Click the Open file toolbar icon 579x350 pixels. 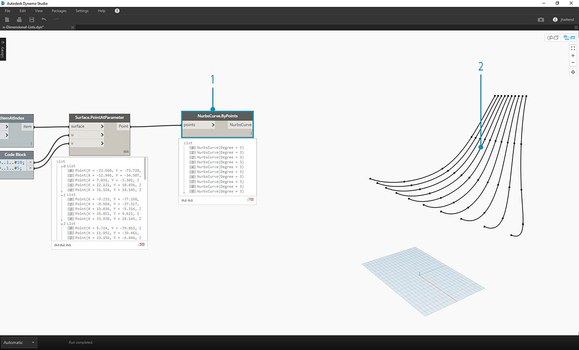tap(19, 19)
